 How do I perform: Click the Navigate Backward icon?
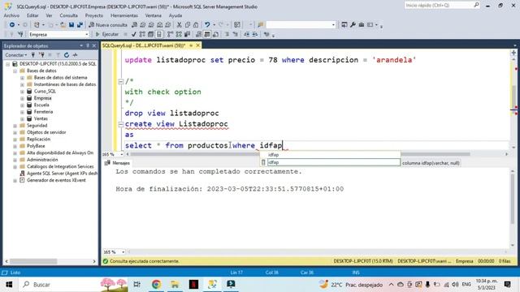pyautogui.click(x=12, y=25)
